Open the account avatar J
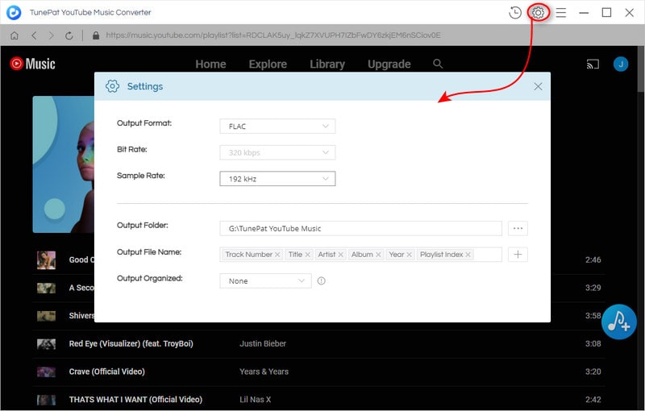Image resolution: width=645 pixels, height=411 pixels. tap(621, 64)
